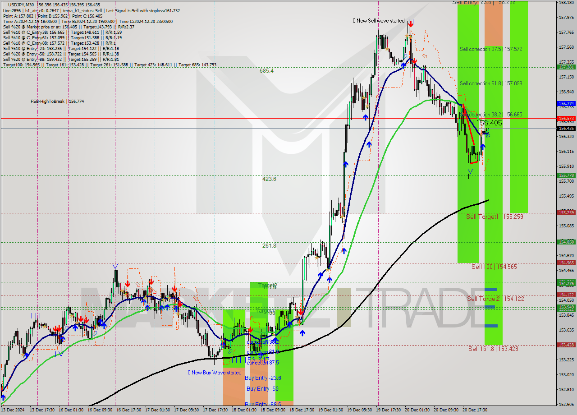Image resolution: width=577 pixels, height=415 pixels.
Task: Click the USDJPY,M30 symbol title
Action: pyautogui.click(x=21, y=5)
